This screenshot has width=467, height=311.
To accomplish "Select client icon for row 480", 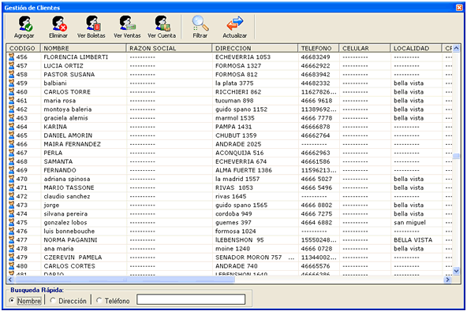I will pyautogui.click(x=11, y=266).
